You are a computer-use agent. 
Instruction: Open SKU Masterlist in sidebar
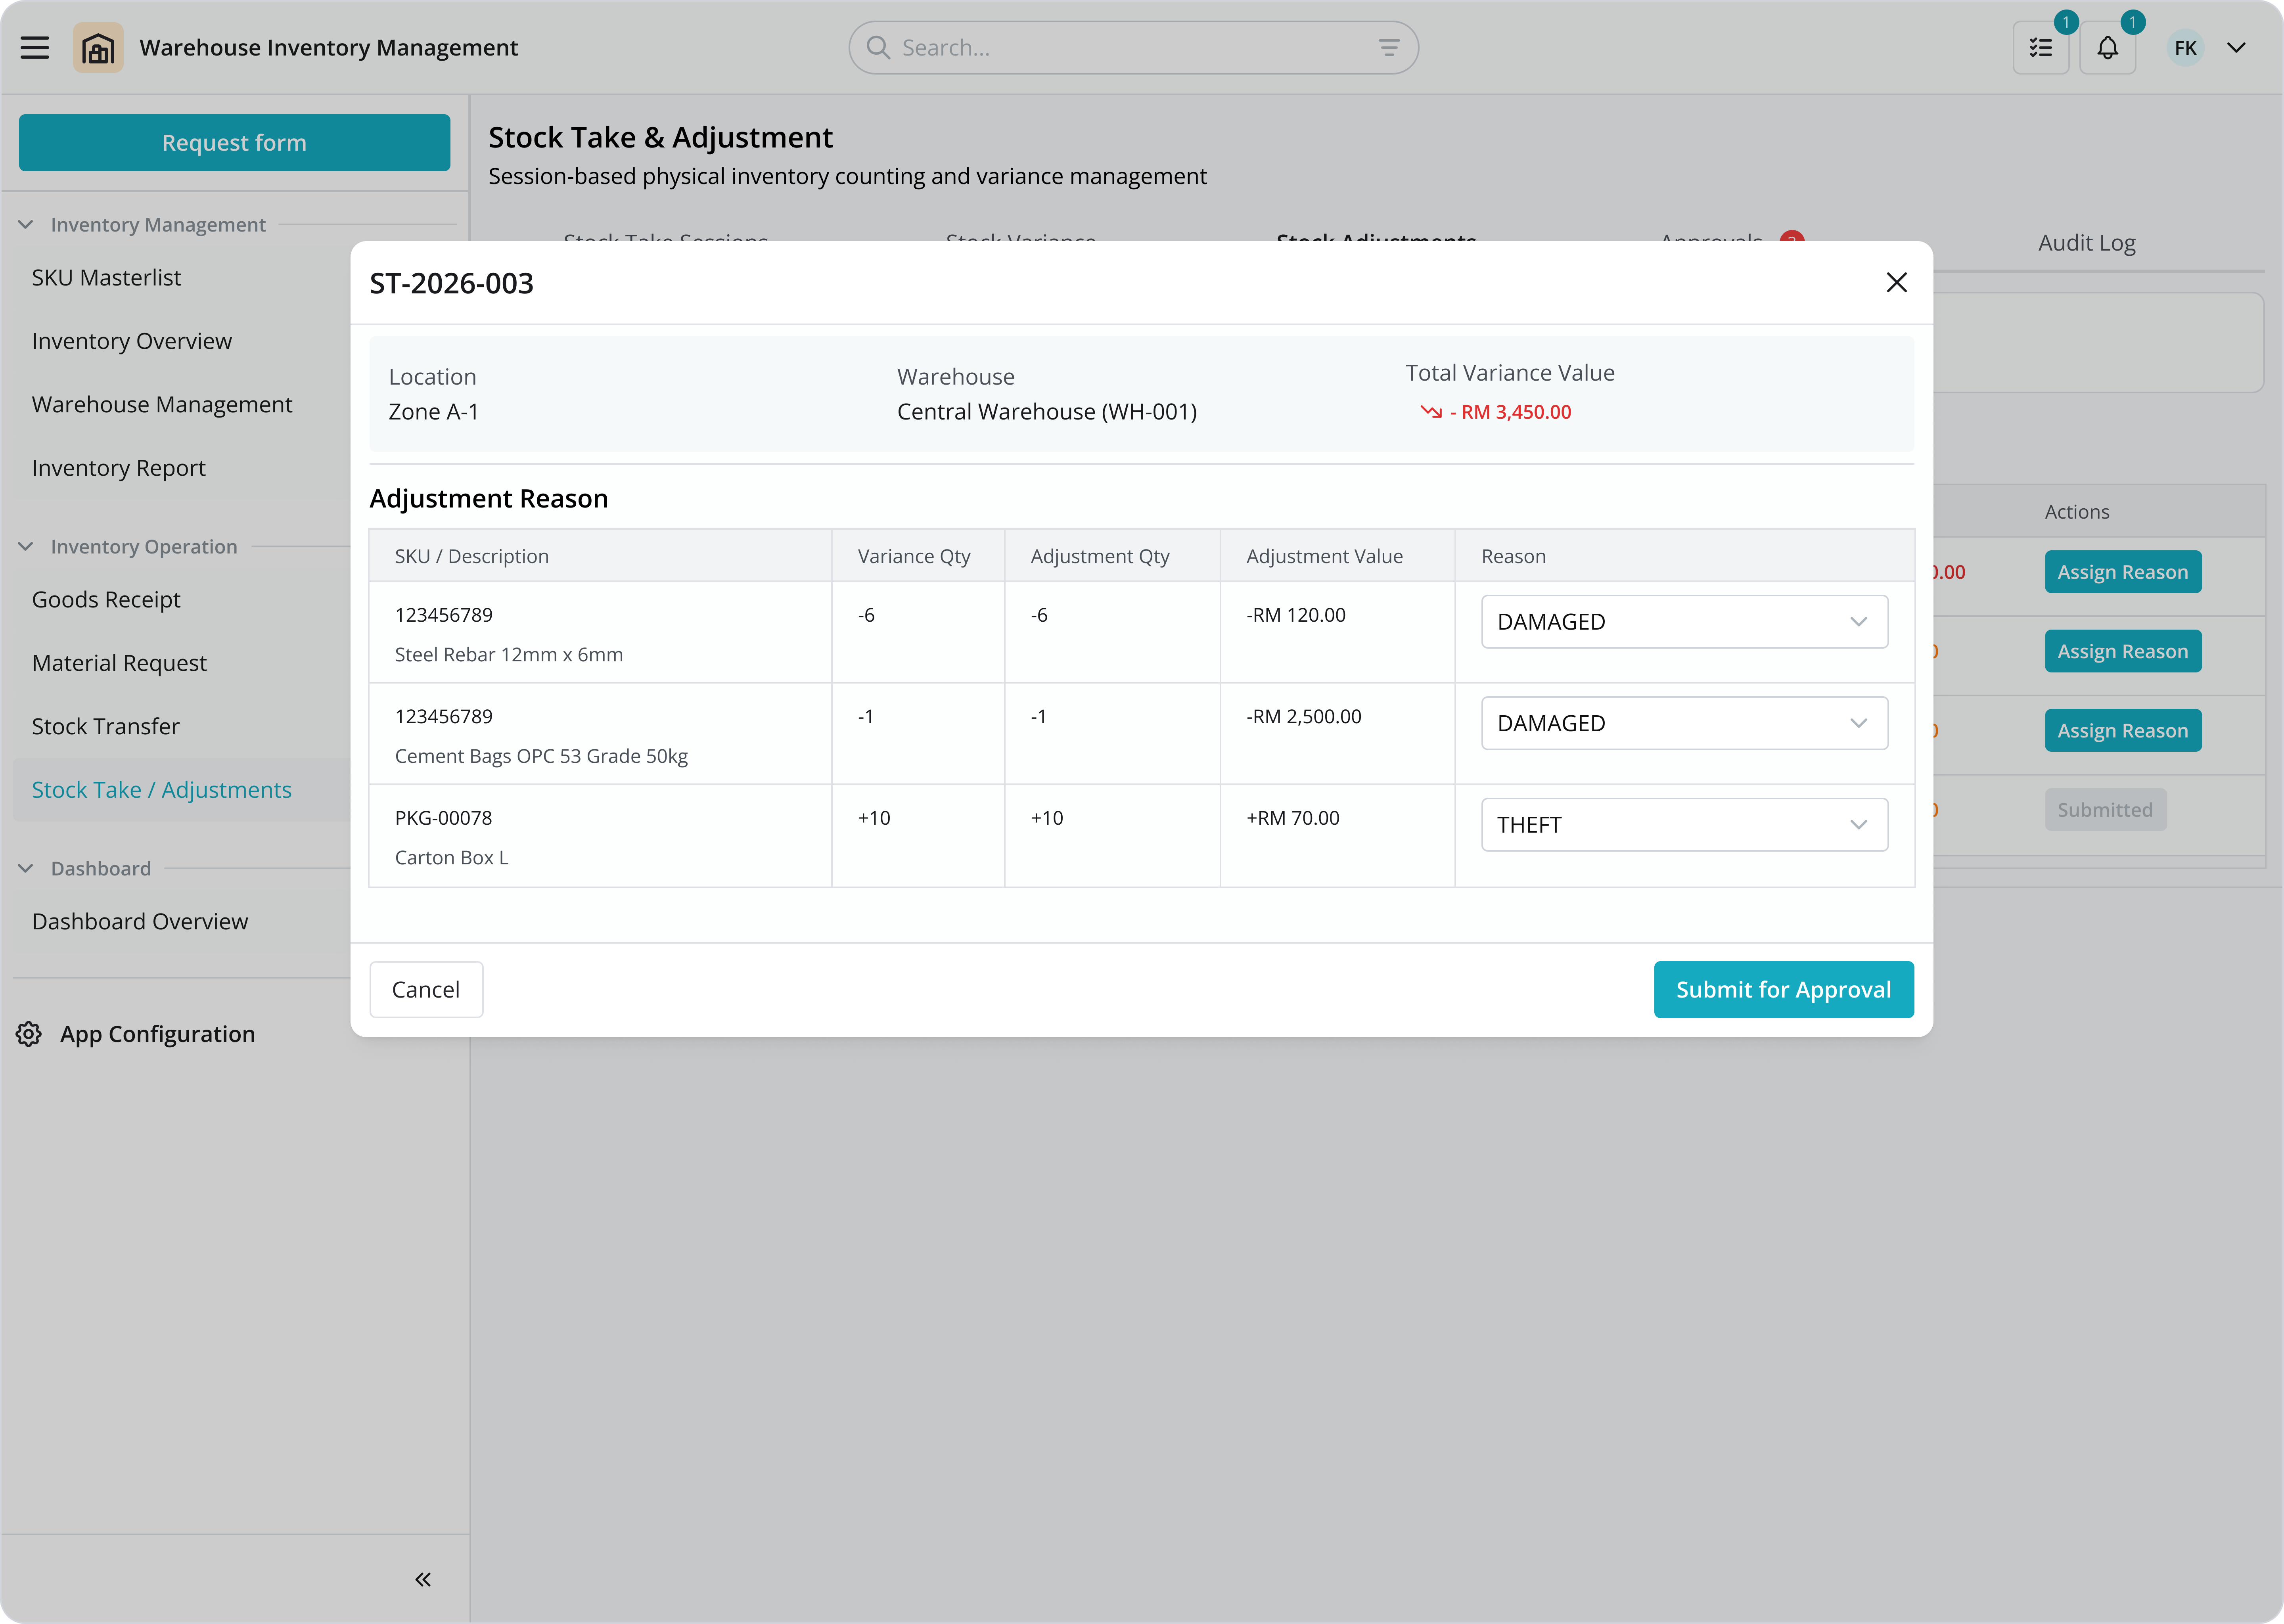tap(106, 278)
